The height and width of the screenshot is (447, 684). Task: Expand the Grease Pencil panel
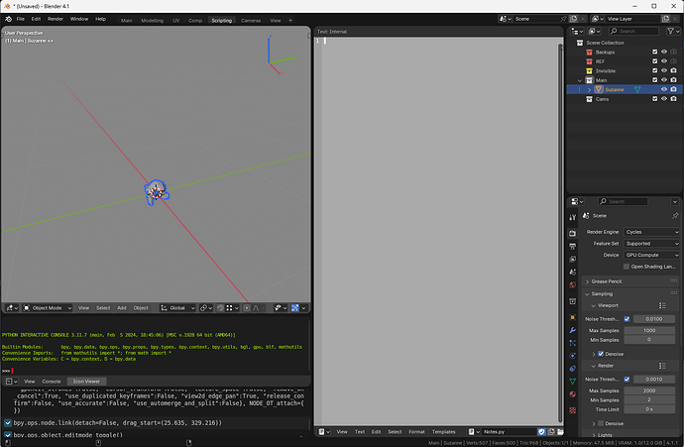tap(607, 281)
